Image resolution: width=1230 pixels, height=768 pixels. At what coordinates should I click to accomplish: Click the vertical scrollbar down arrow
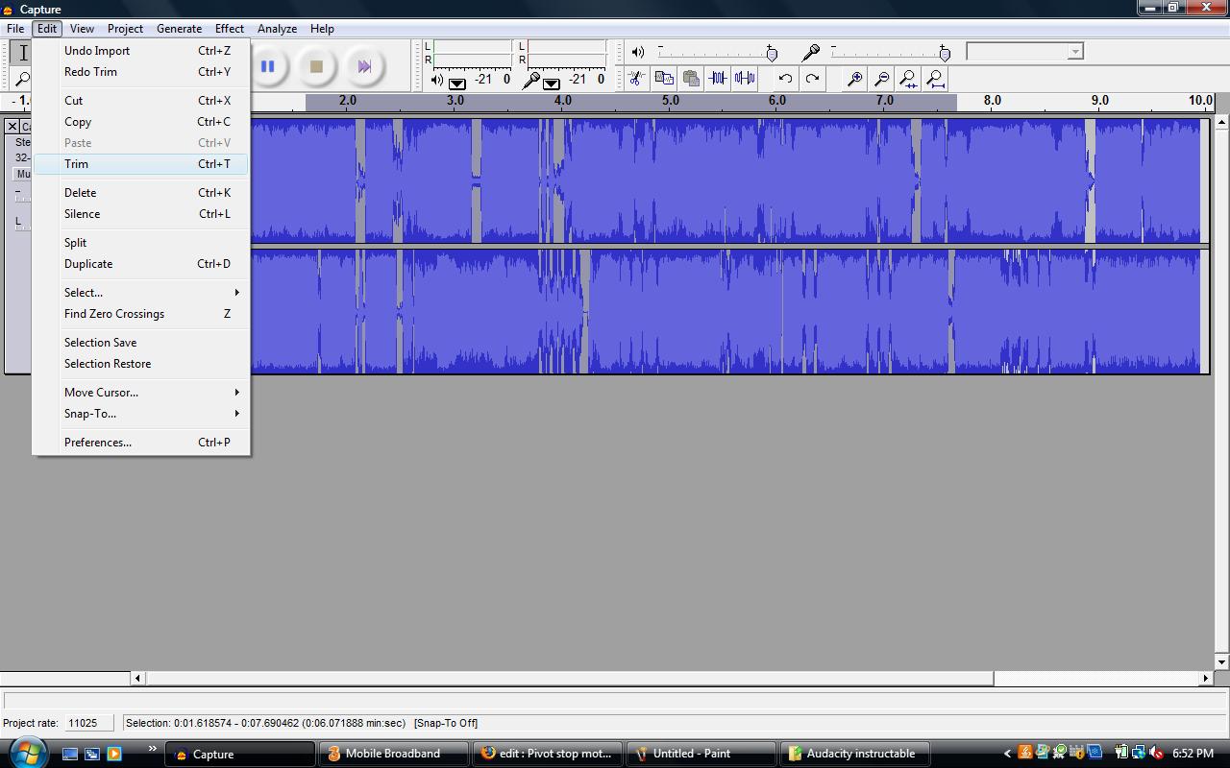[x=1221, y=662]
